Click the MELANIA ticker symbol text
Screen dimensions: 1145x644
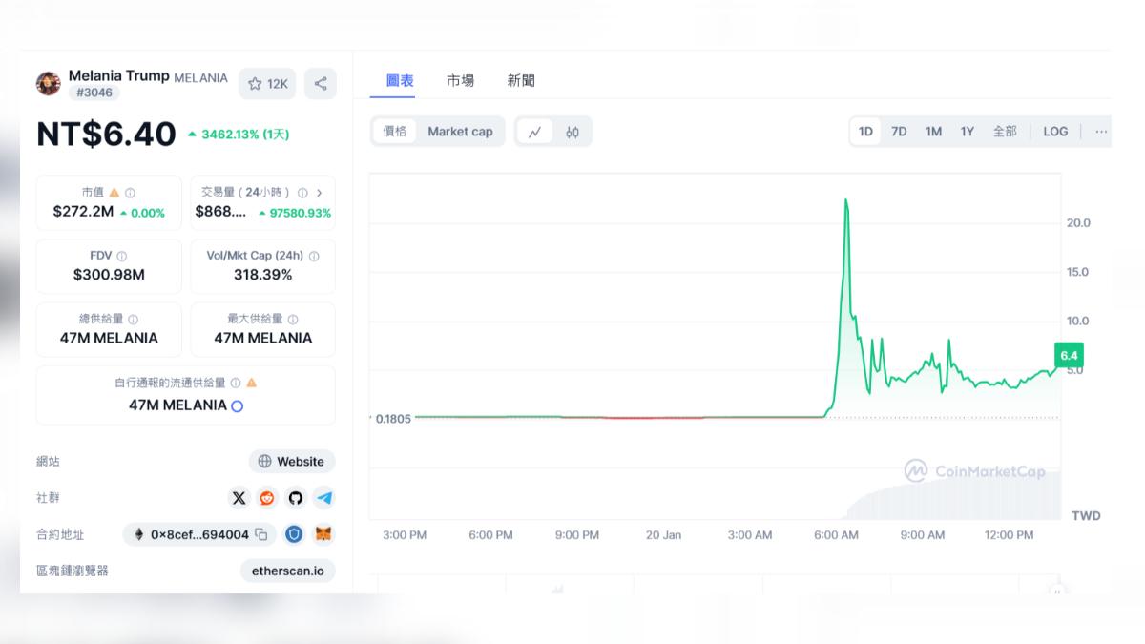(x=200, y=78)
